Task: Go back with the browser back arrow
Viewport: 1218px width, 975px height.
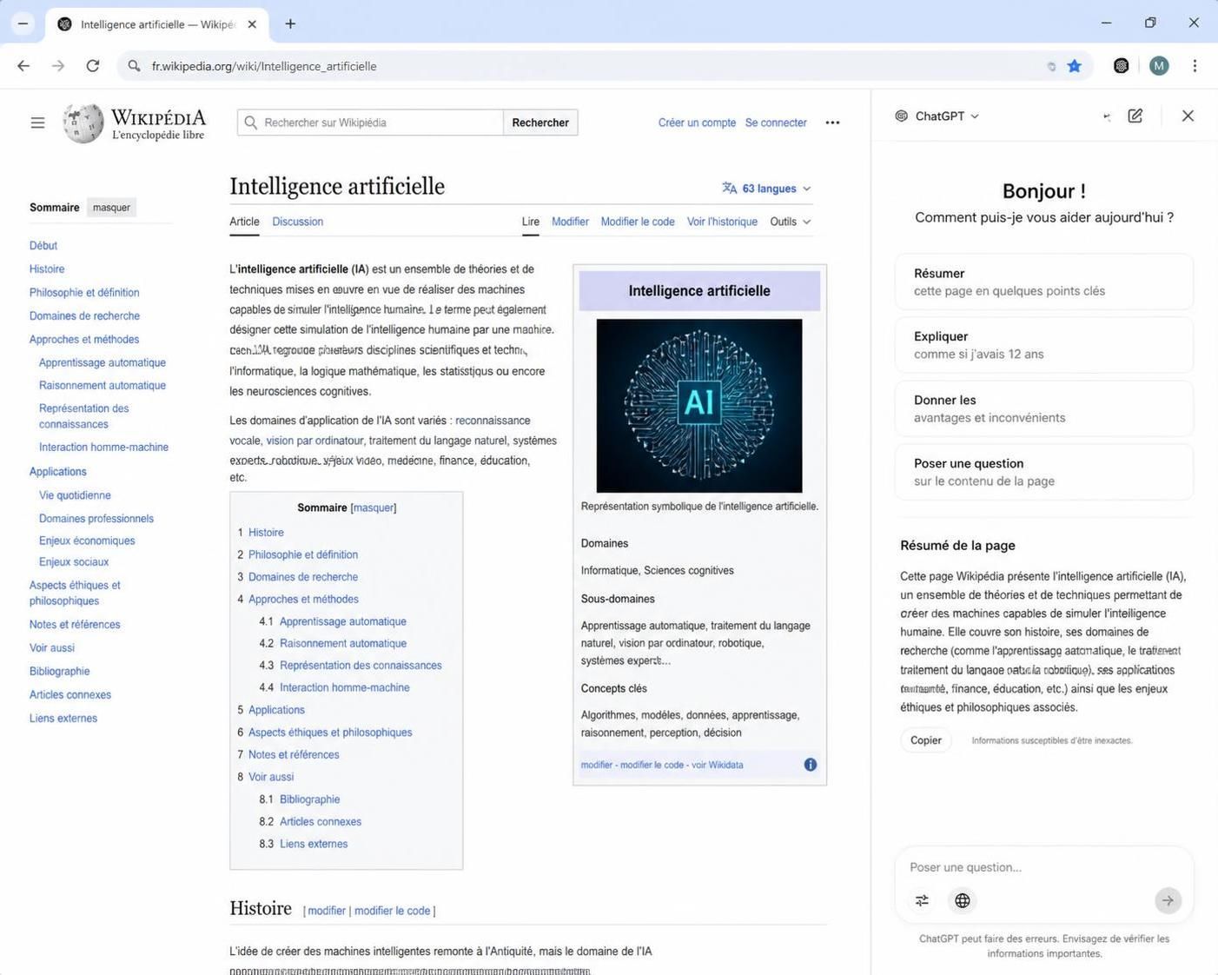Action: click(x=23, y=66)
